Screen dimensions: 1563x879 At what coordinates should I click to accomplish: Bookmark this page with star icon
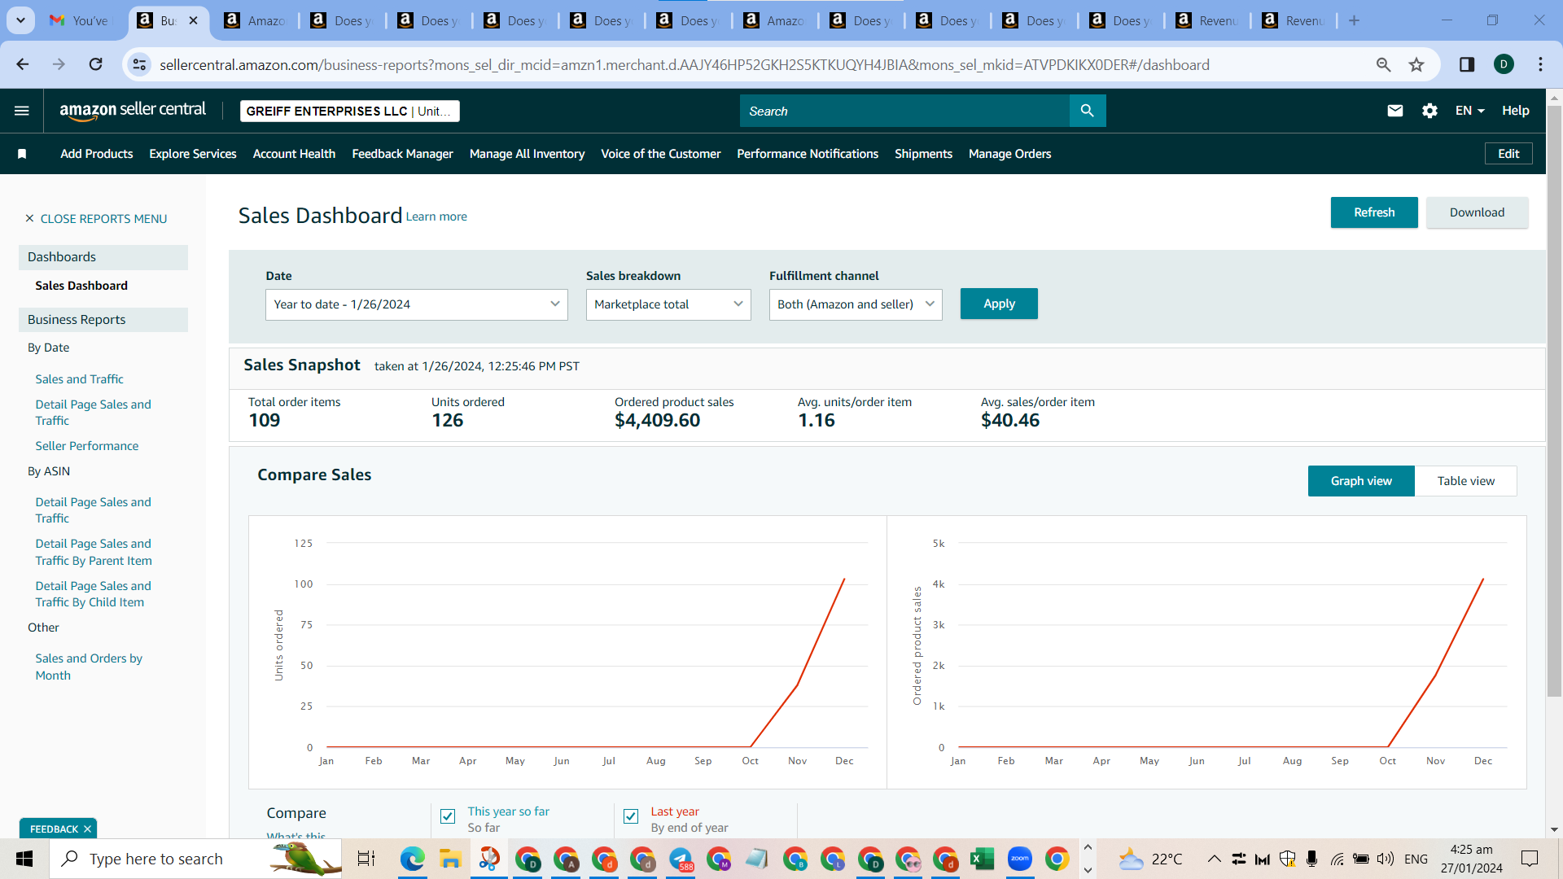[1416, 64]
